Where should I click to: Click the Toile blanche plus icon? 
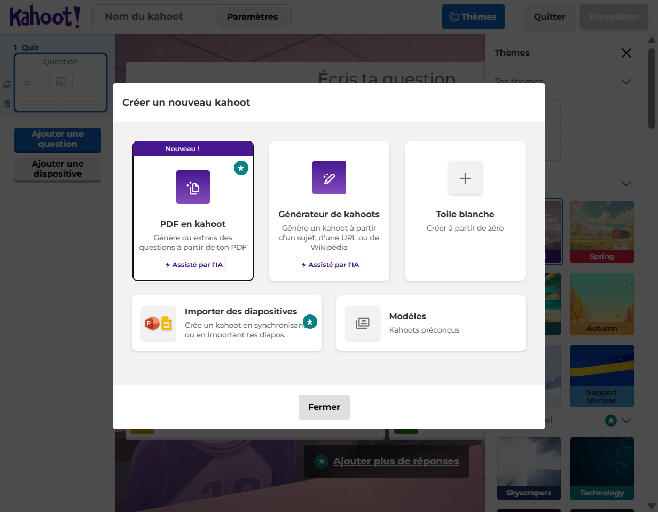465,178
